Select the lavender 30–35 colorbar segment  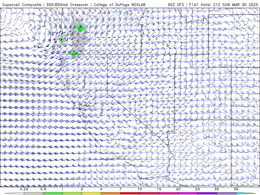(226, 193)
